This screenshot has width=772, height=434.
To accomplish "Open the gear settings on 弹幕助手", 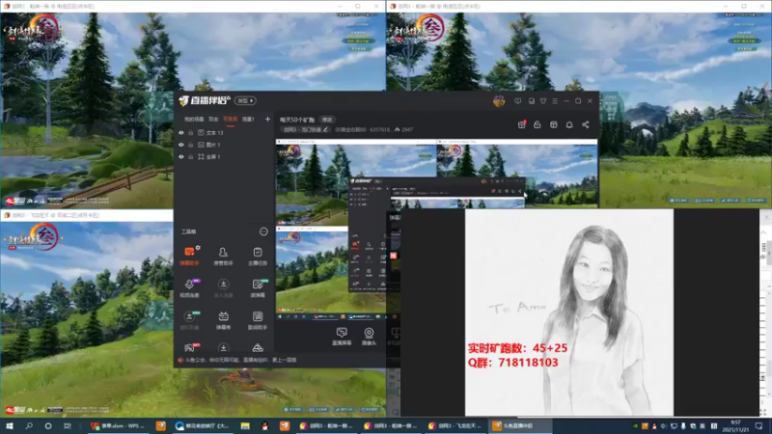I will [198, 248].
